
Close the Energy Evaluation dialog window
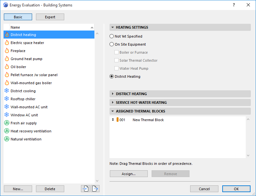coord(248,5)
